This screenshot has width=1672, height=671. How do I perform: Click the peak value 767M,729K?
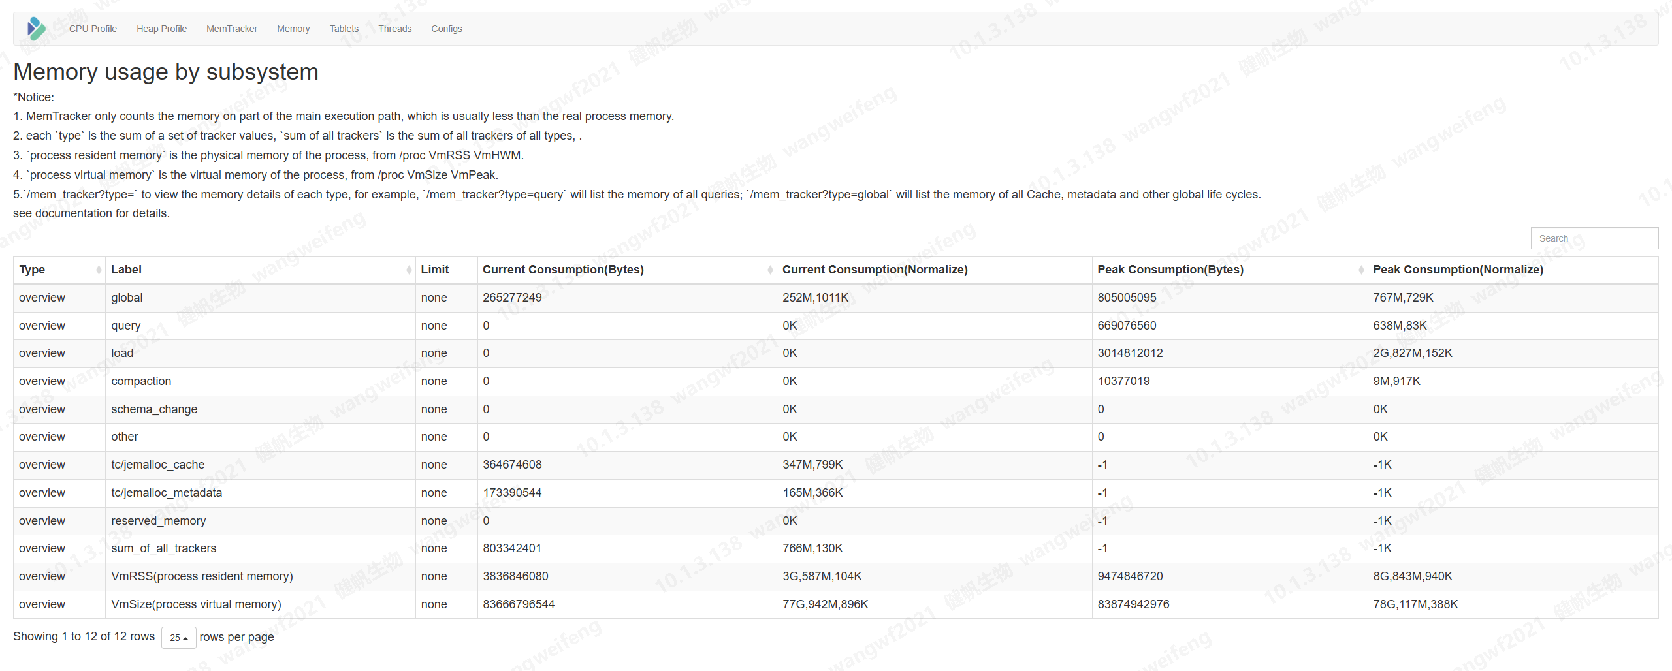1403,298
